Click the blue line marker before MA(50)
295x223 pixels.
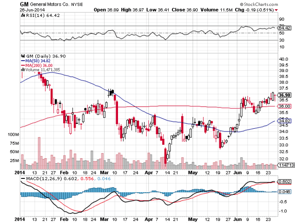(23, 61)
